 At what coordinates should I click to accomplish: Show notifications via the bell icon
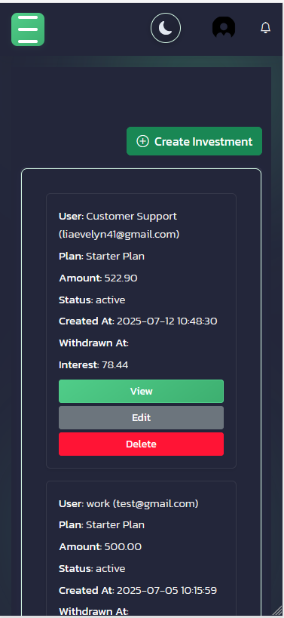pos(265,28)
